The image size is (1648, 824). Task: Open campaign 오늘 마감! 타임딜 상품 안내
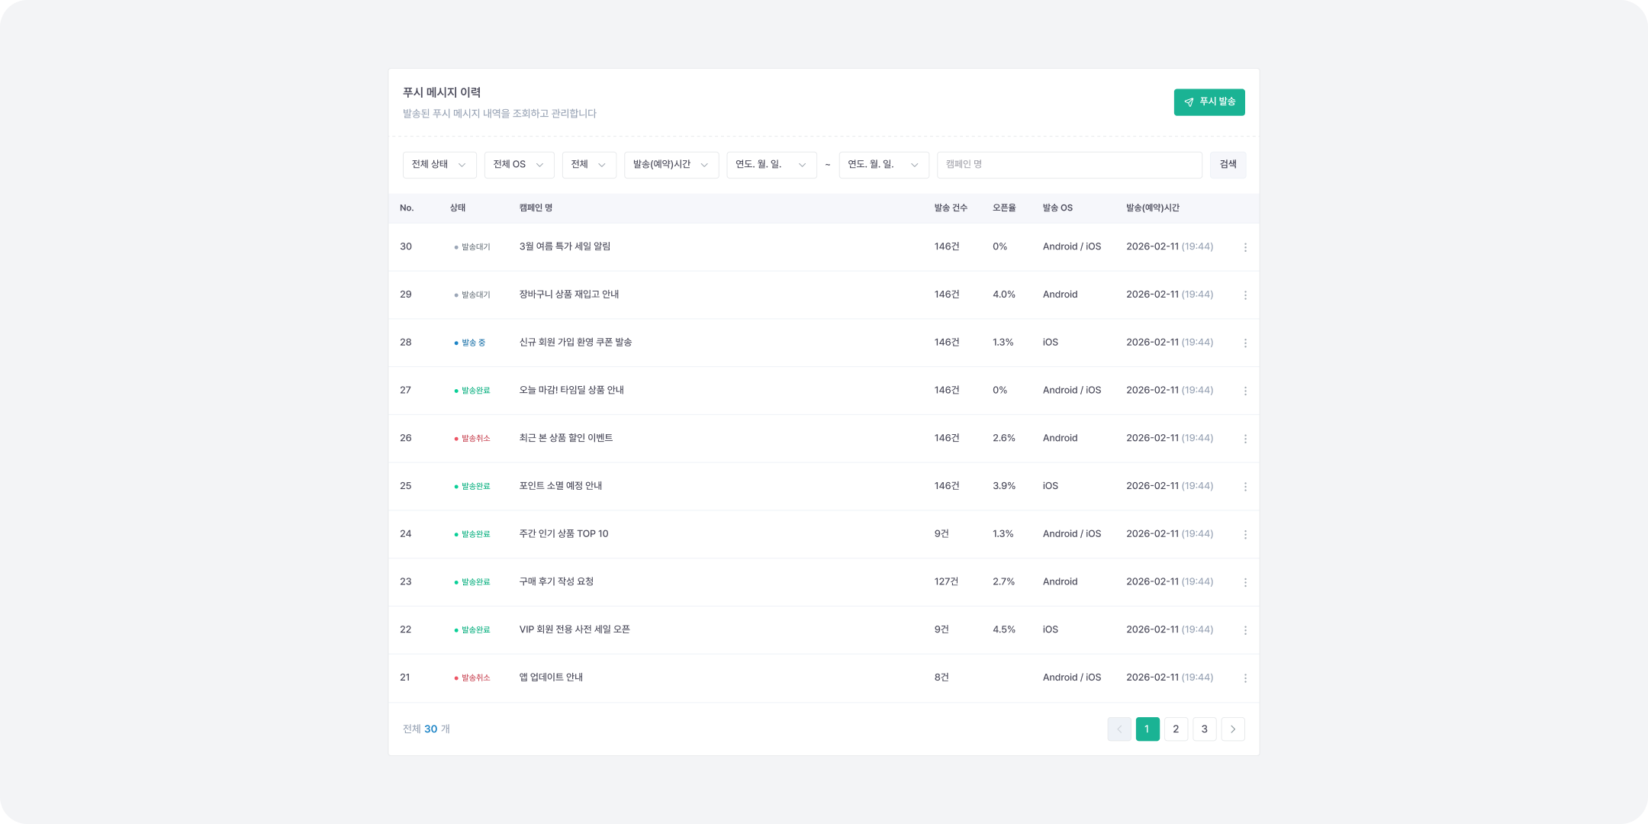571,390
